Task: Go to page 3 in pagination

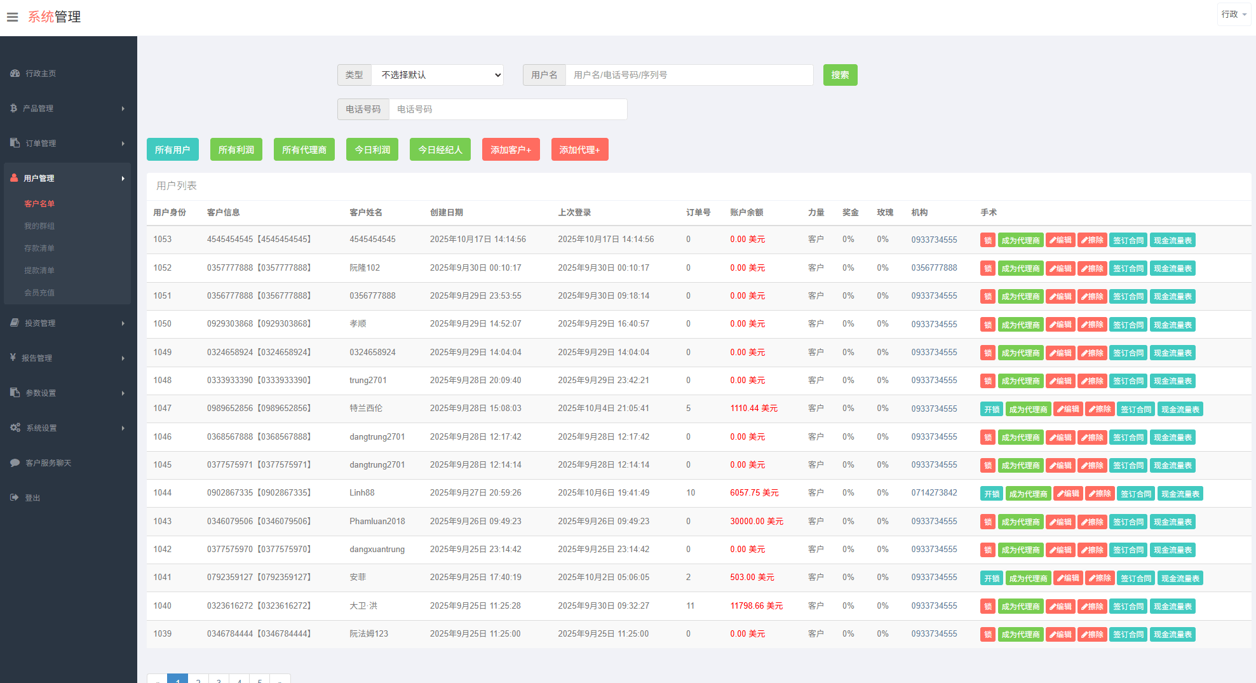Action: click(x=219, y=679)
